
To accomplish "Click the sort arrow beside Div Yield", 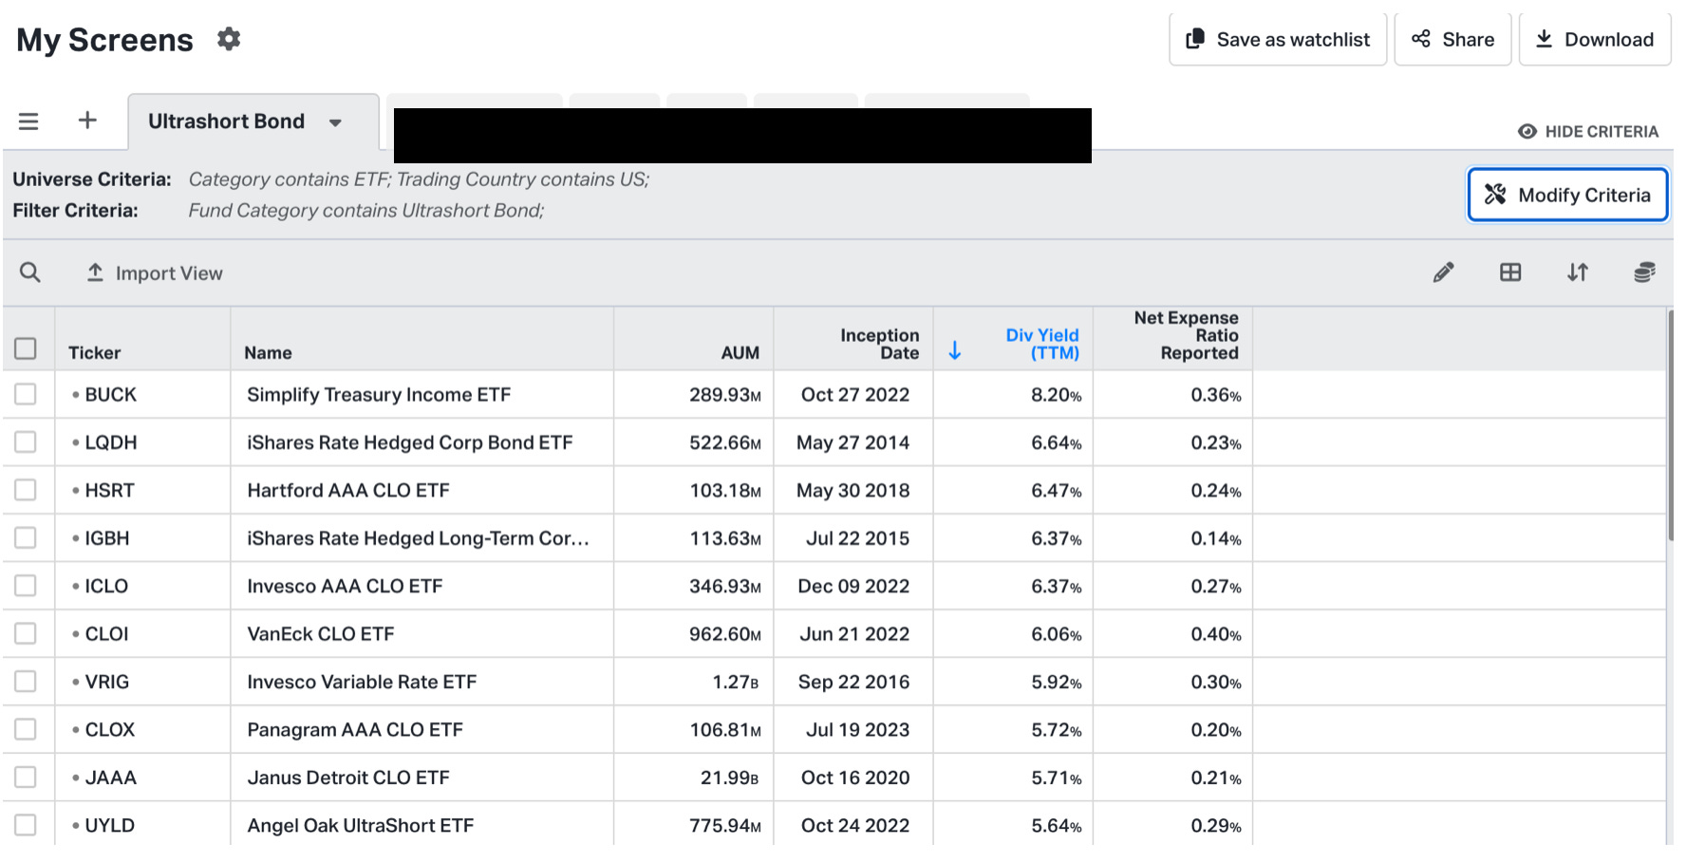I will pyautogui.click(x=955, y=351).
